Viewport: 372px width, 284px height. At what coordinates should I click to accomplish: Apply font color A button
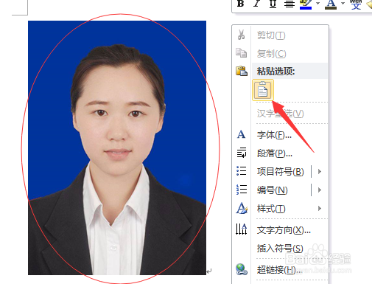pyautogui.click(x=331, y=4)
